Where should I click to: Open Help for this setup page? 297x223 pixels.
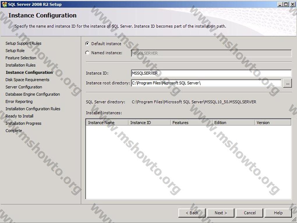[278, 213]
